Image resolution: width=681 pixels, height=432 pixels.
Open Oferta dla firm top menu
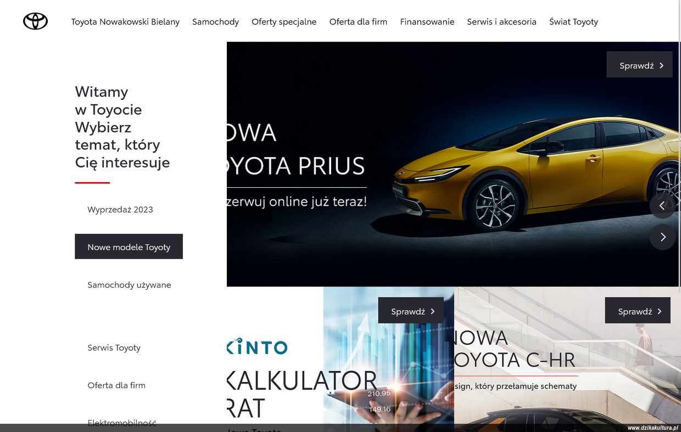(358, 21)
